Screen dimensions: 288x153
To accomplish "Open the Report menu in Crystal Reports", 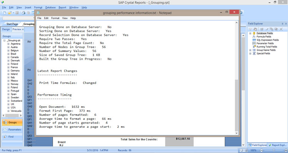I will [x=62, y=8].
